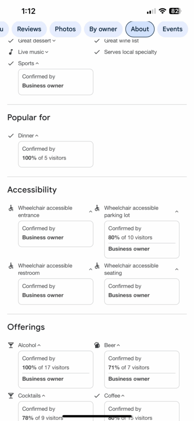
Task: Collapse the Wheelchair accessible parking lot chevron
Action: [177, 212]
